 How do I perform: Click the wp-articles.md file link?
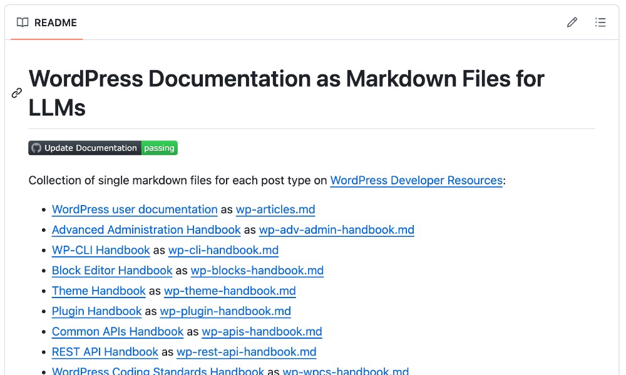tap(275, 209)
